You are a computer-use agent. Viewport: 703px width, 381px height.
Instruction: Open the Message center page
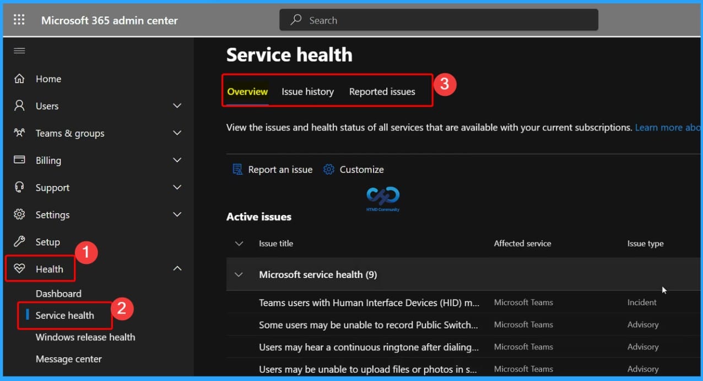[x=69, y=359]
